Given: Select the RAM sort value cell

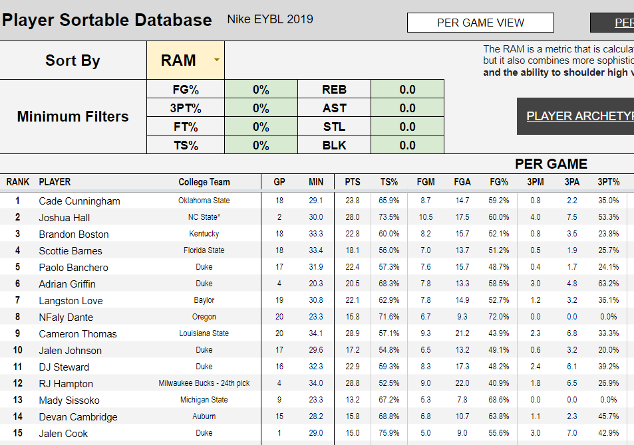Looking at the screenshot, I should click(x=178, y=60).
